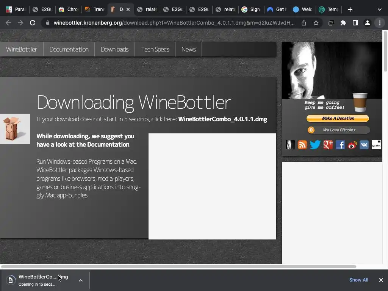Close the current WineBottler tab

tap(128, 9)
